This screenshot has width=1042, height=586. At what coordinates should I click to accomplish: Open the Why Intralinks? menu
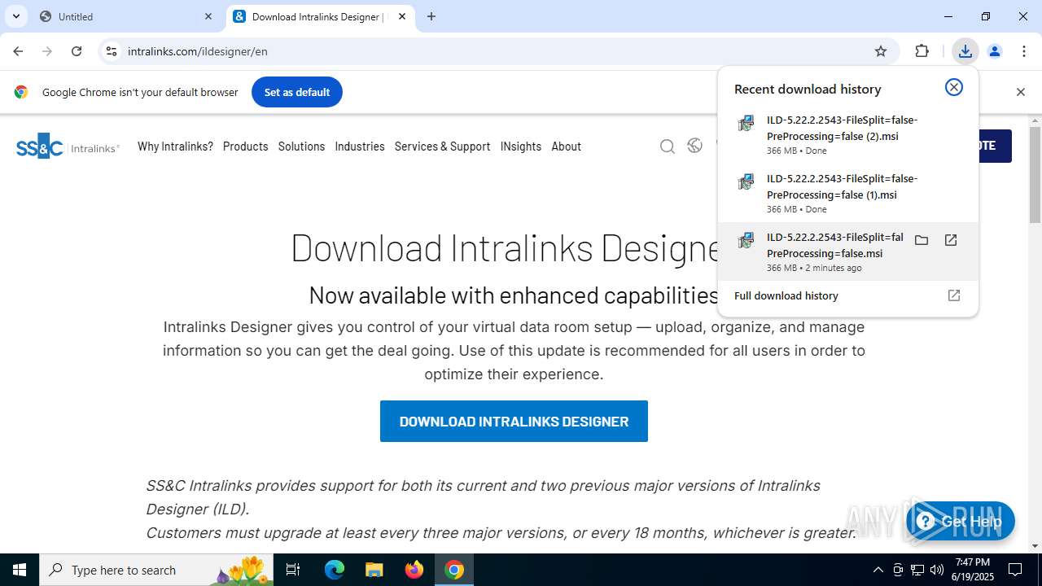pos(175,146)
